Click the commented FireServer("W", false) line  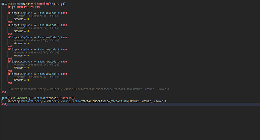coord(36,16)
